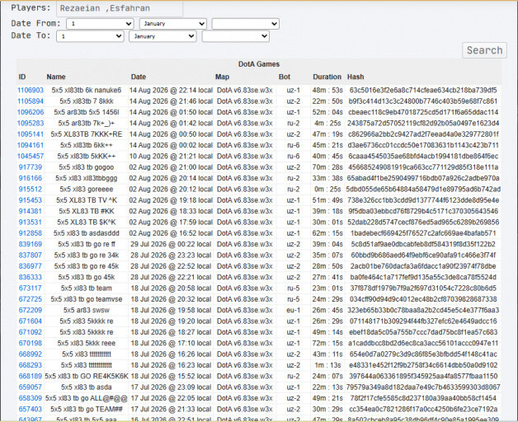
Task: Open the Date From month dropdown
Action: pyautogui.click(x=173, y=24)
